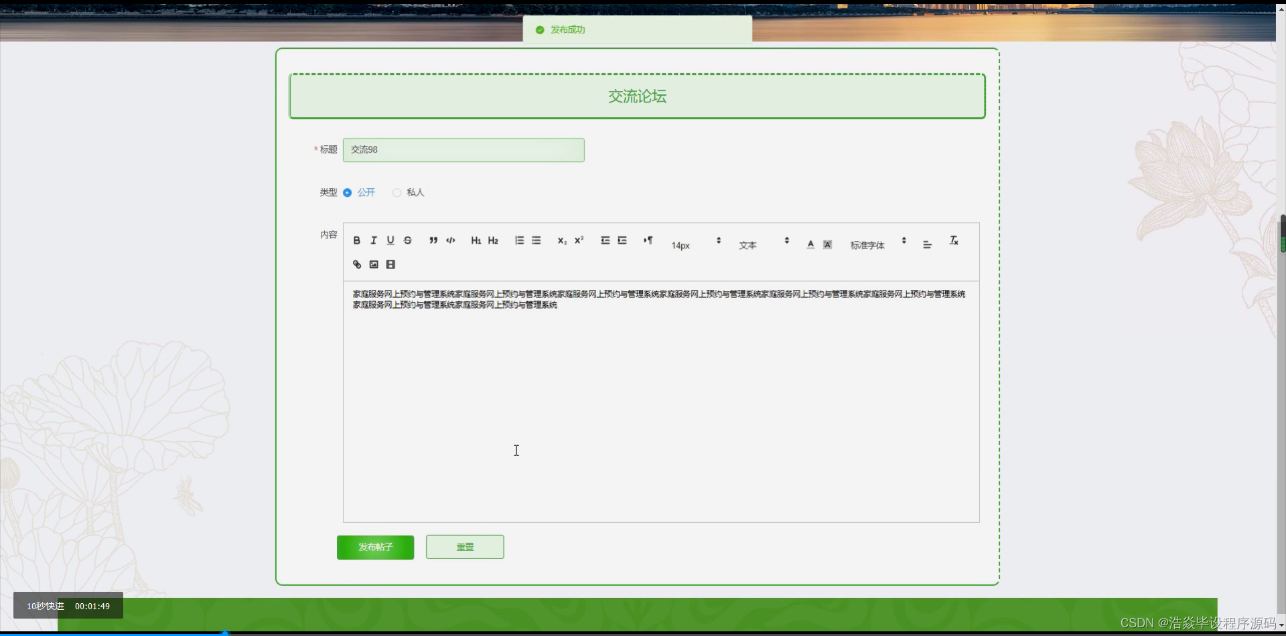Select the 私人 radio option
Screen dimensions: 1286x636
click(x=409, y=193)
